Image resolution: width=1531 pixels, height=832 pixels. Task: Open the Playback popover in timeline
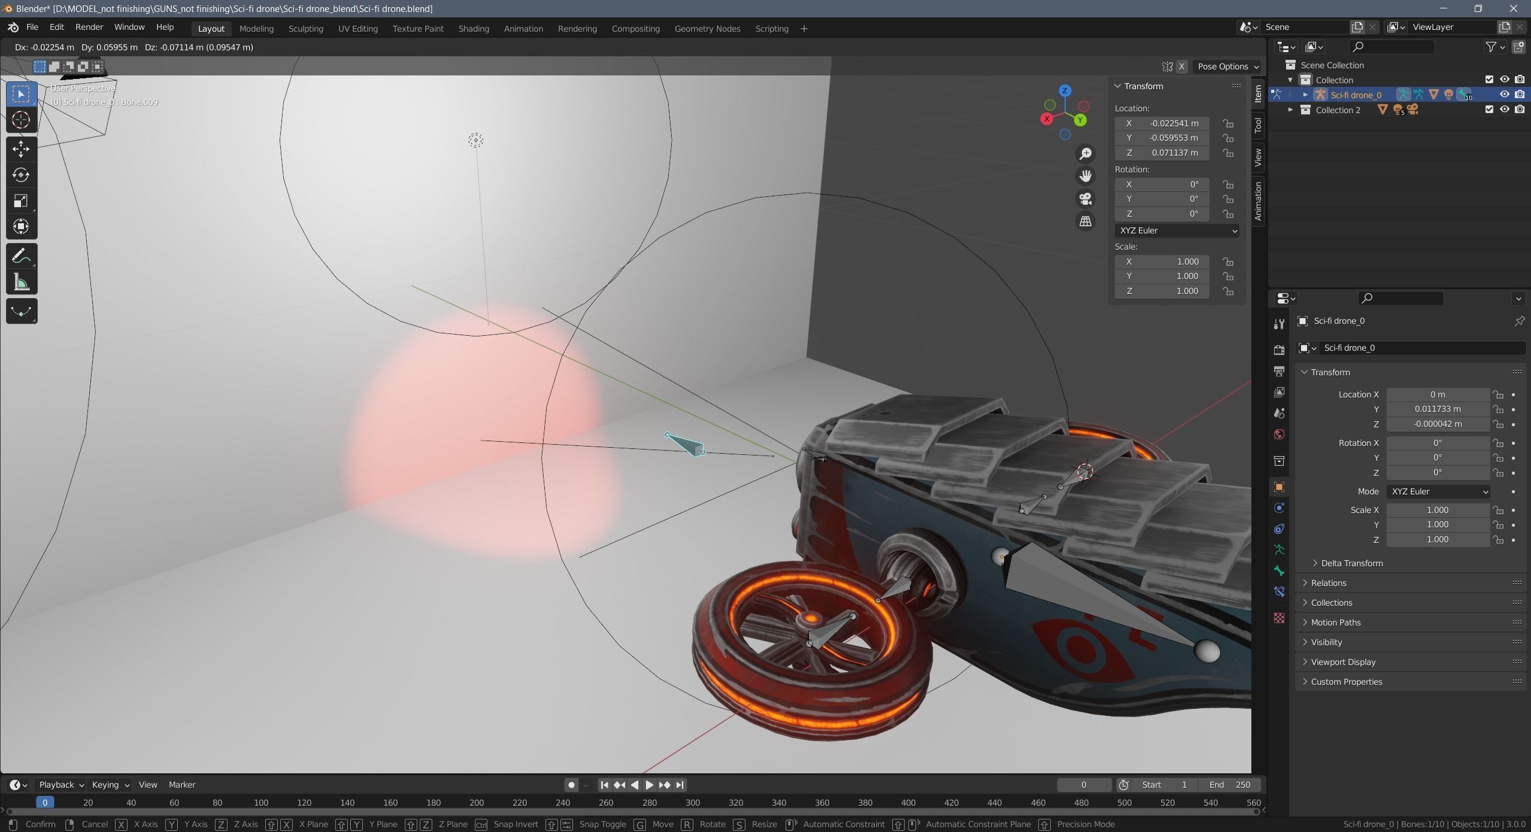[x=60, y=785]
